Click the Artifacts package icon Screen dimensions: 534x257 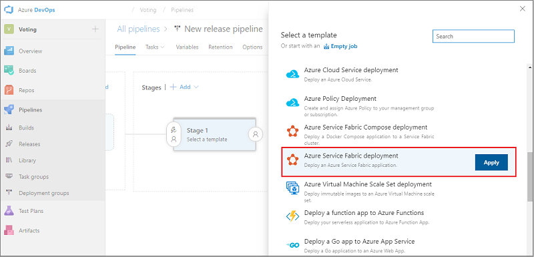[x=9, y=230]
